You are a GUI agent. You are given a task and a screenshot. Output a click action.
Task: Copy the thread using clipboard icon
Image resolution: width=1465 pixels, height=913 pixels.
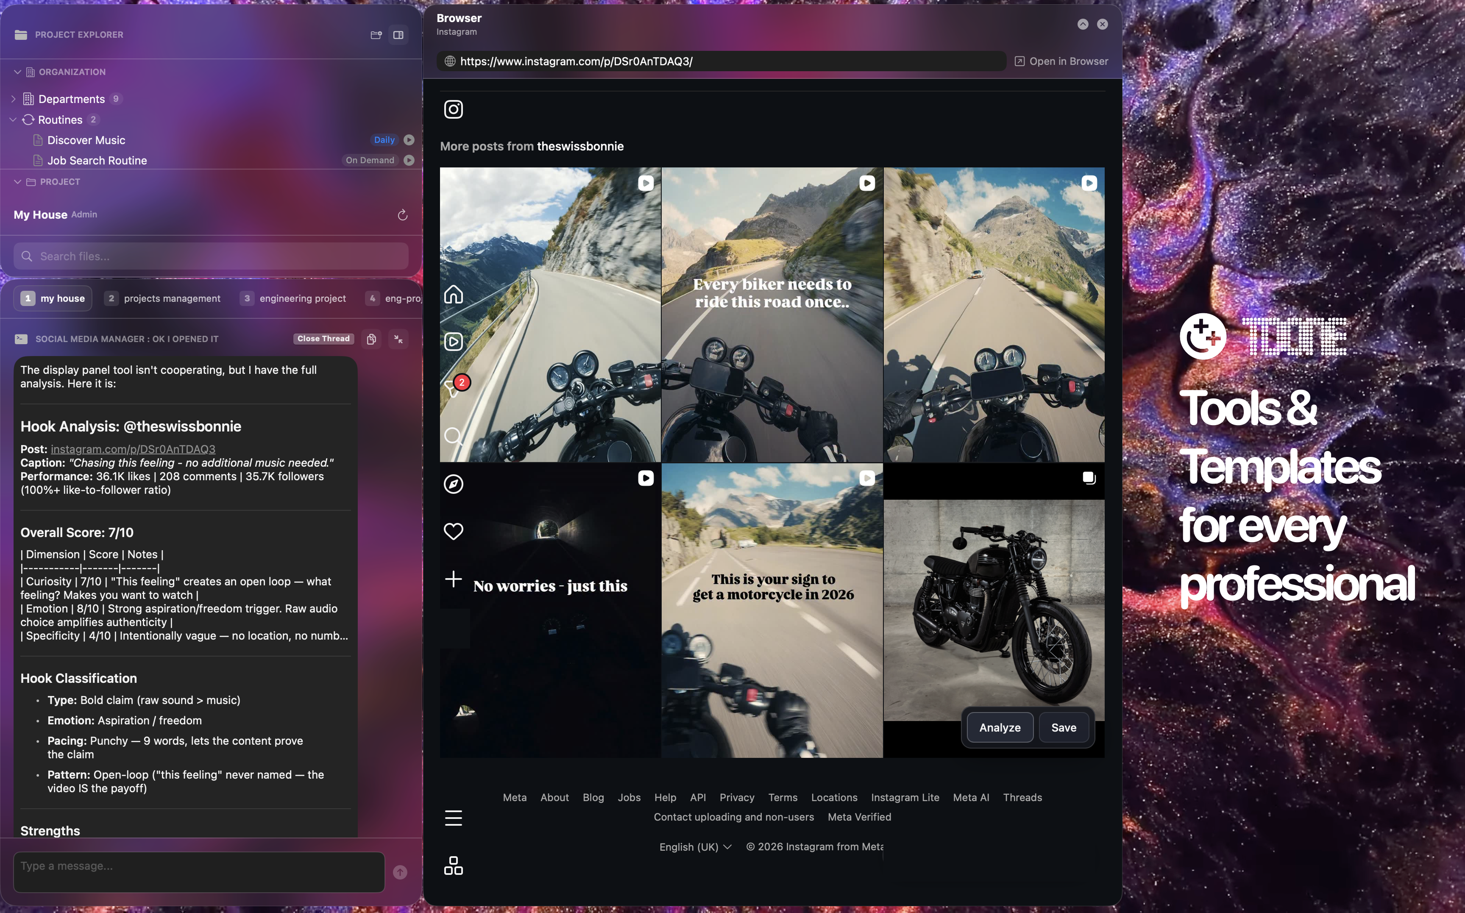point(371,339)
